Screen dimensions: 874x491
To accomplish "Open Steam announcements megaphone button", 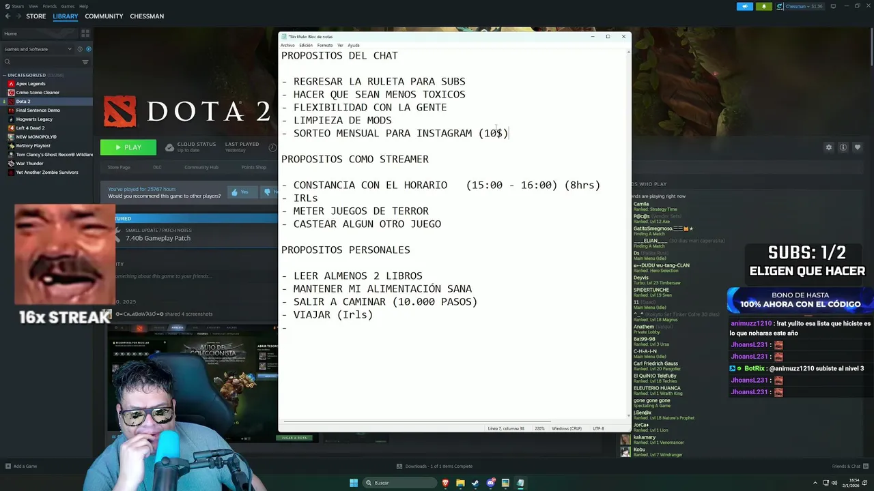I will coord(744,7).
